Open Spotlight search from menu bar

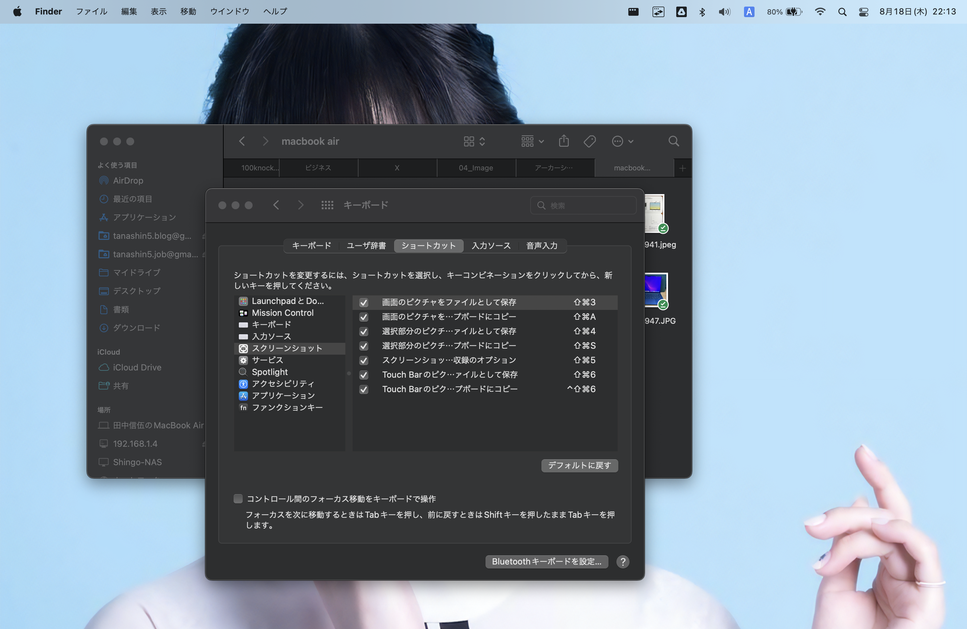click(842, 12)
